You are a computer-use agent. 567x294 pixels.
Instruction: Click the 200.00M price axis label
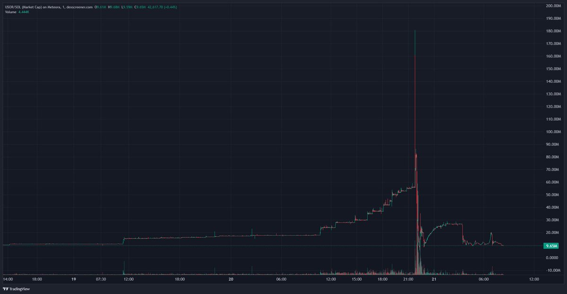[x=552, y=6]
